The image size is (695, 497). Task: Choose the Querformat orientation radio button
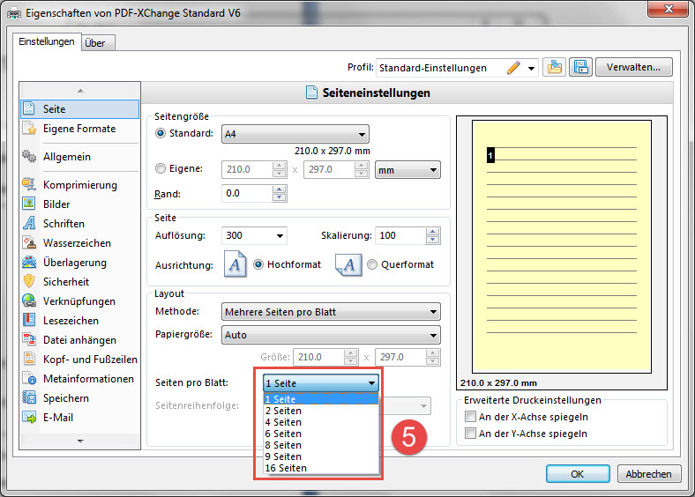tap(372, 264)
